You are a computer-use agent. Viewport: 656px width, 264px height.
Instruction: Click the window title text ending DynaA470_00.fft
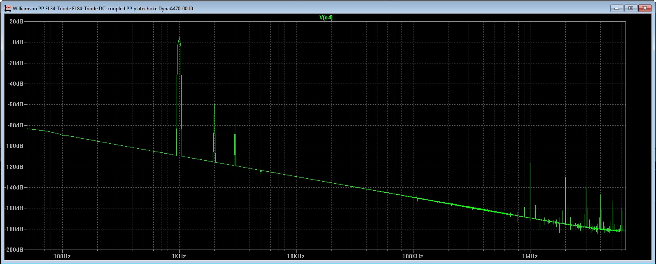pyautogui.click(x=103, y=8)
